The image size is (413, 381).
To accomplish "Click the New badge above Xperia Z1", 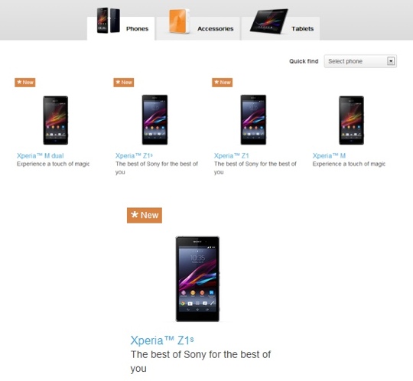I will pos(223,83).
